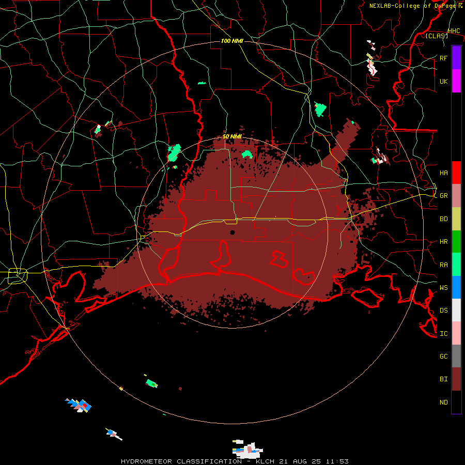Select the GR salmon color swatch
This screenshot has width=465, height=465.
456,195
